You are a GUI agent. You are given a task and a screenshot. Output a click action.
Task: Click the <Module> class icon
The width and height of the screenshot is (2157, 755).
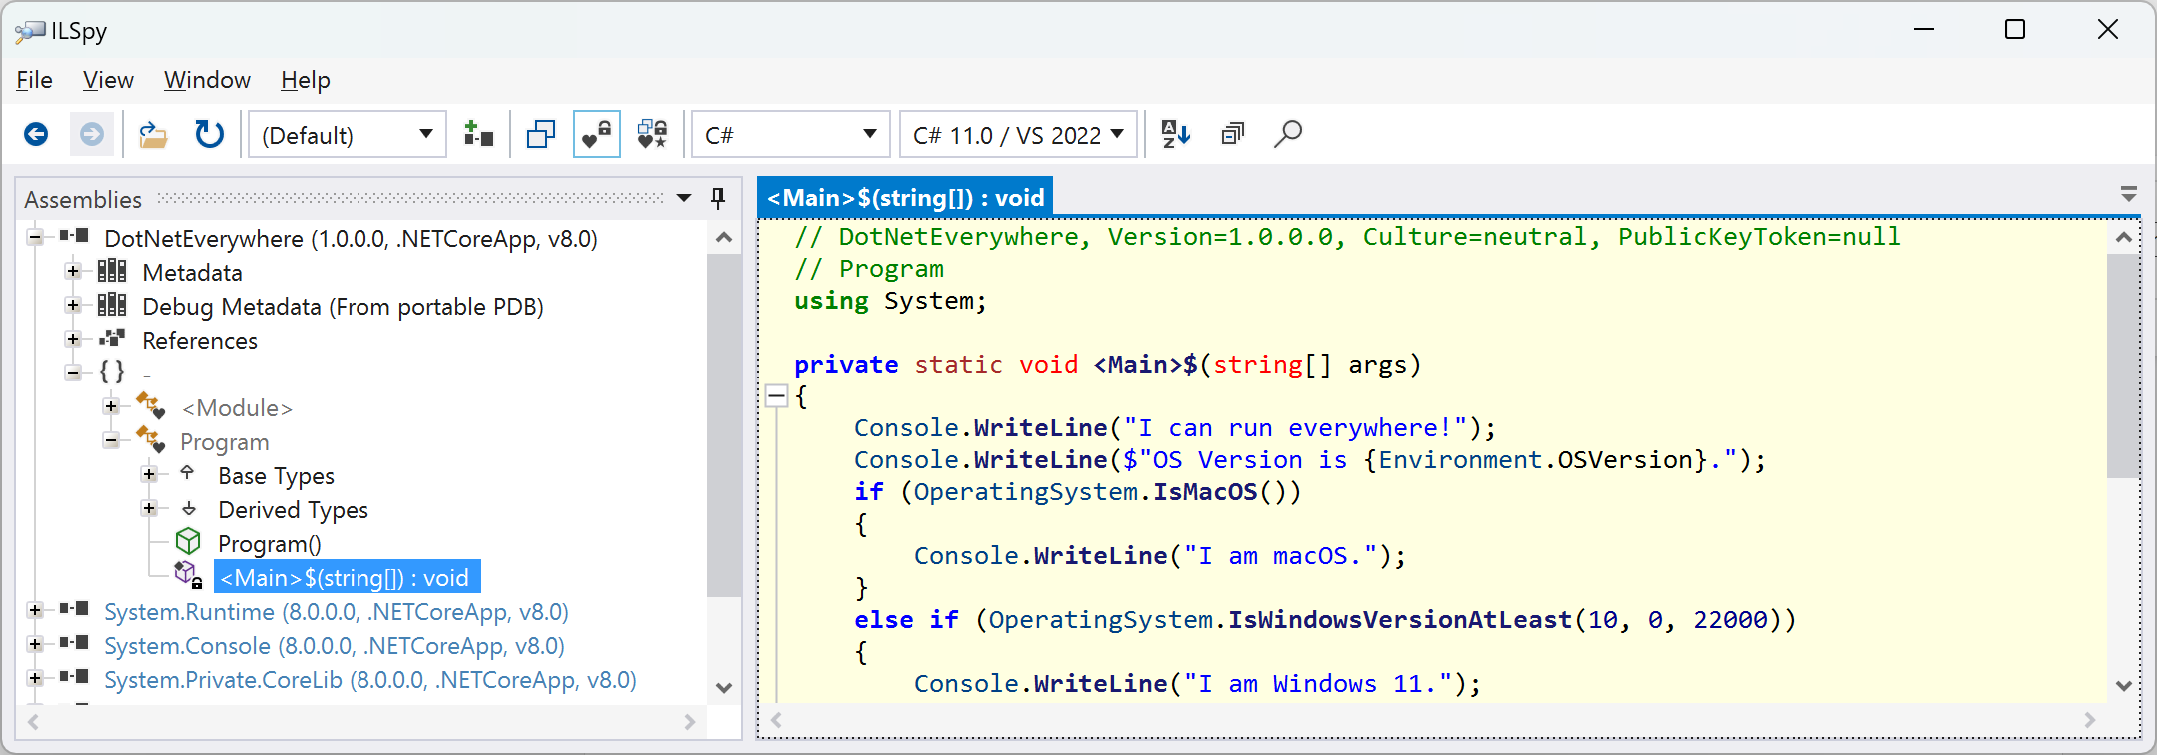(x=150, y=406)
